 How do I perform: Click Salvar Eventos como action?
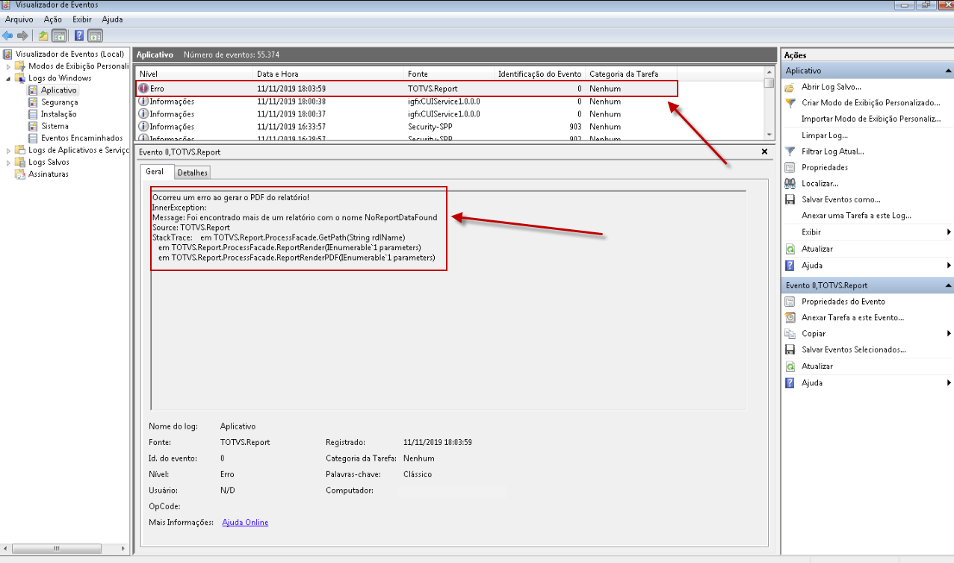click(841, 199)
